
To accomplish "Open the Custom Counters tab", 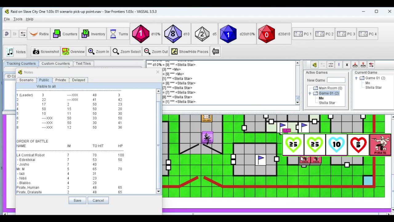I will (x=56, y=64).
